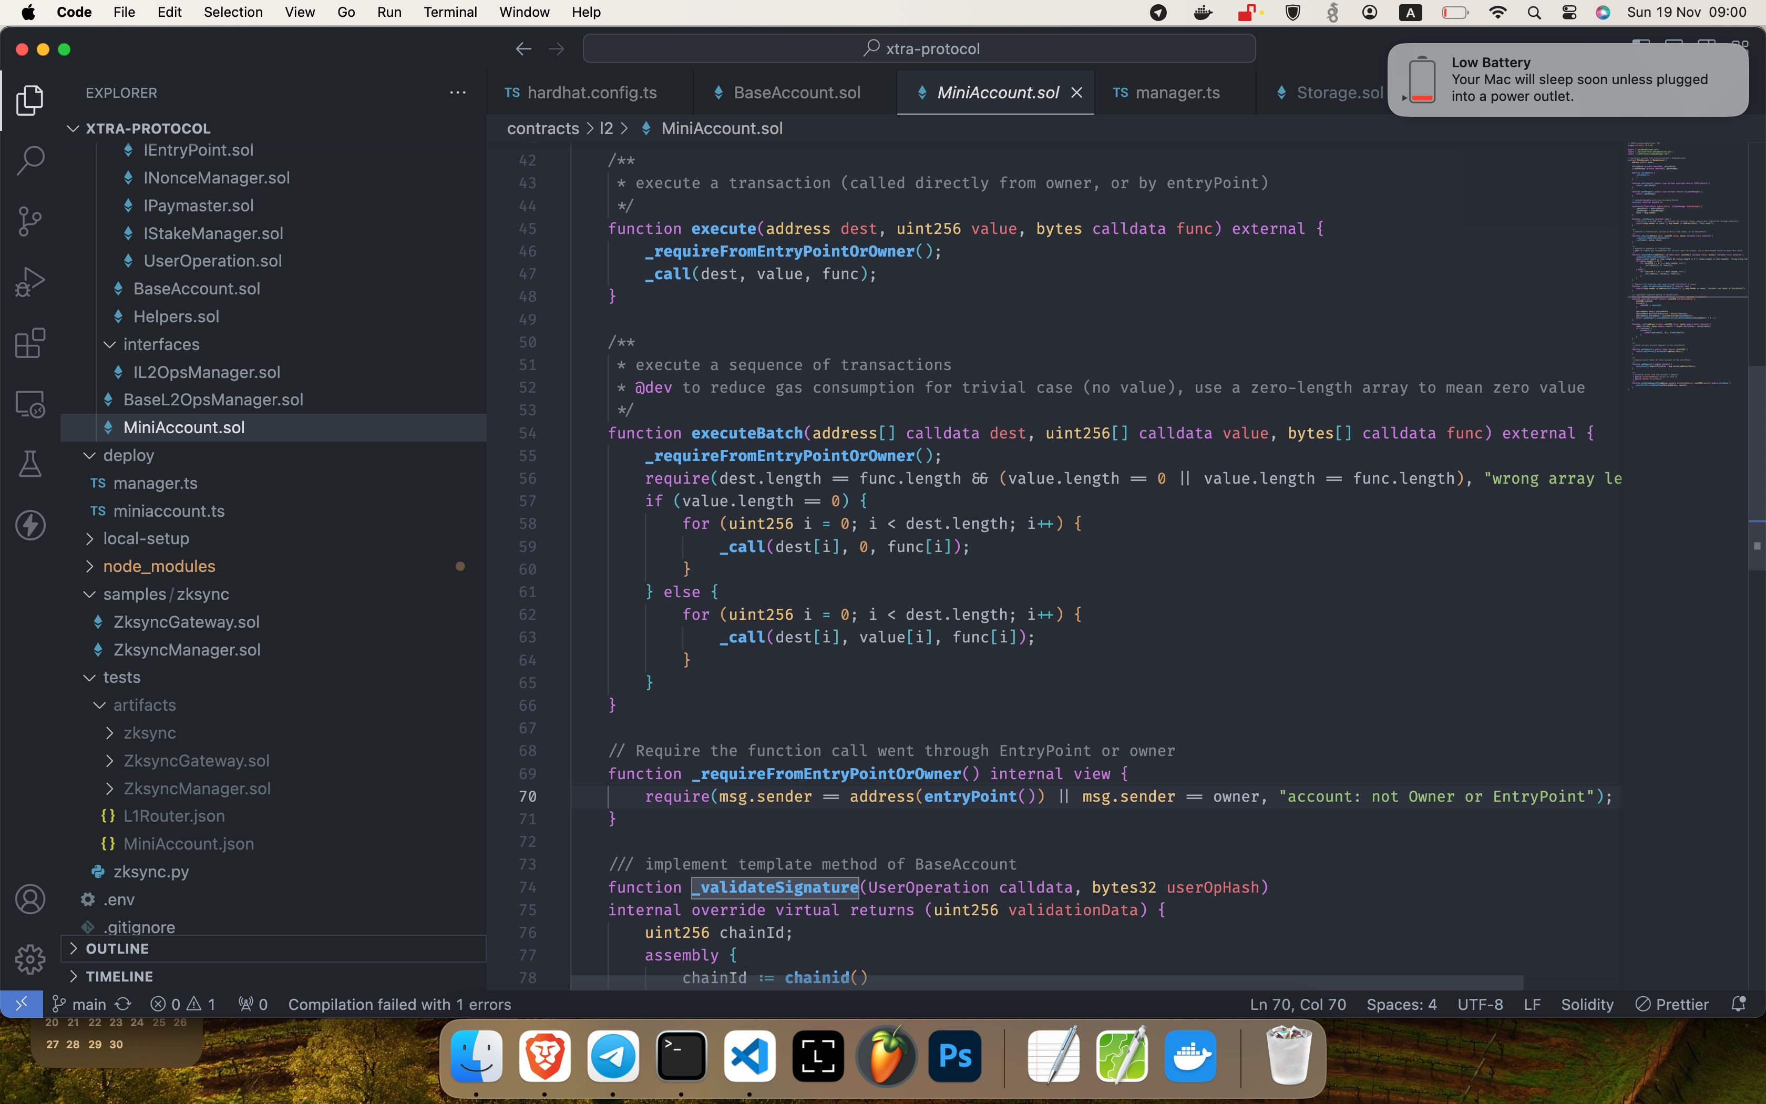Select the Terminal menu bar item
Screen dimensions: 1766x1104
449,12
